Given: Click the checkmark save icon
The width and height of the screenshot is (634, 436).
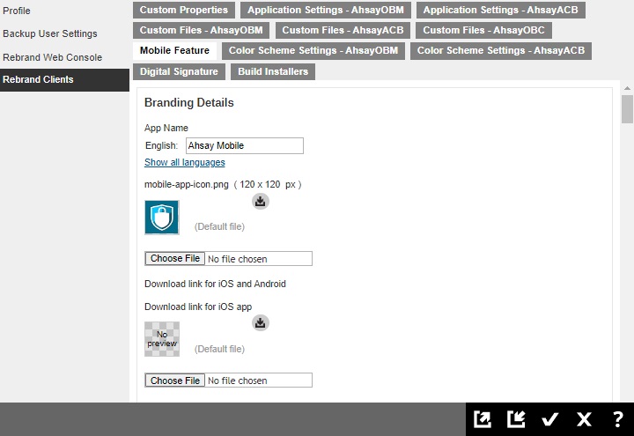Looking at the screenshot, I should tap(550, 419).
